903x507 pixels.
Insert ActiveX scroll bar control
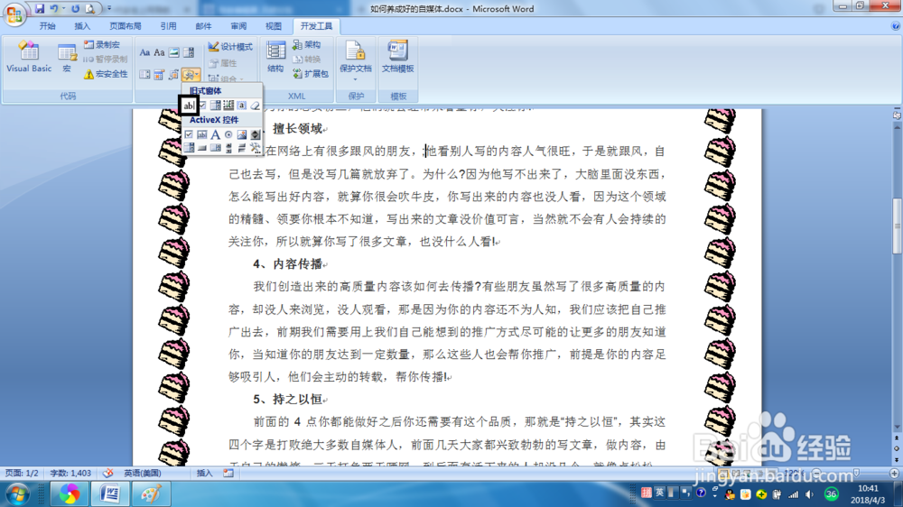pos(228,148)
